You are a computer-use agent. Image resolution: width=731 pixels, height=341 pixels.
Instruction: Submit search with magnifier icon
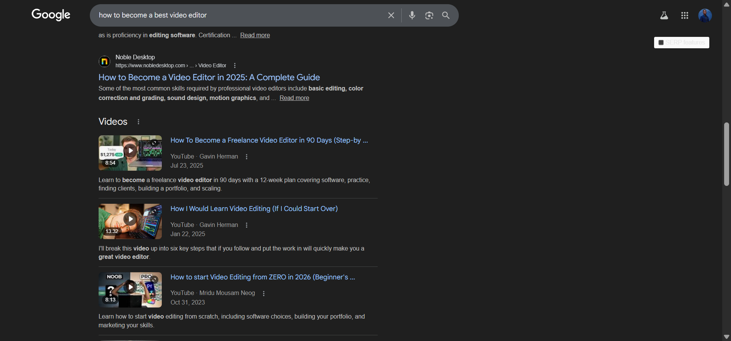(446, 15)
